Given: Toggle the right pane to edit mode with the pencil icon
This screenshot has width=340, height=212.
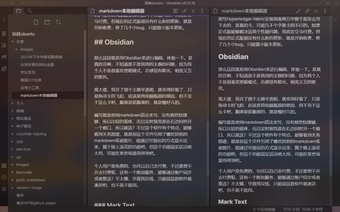Looking at the screenshot, I should 297,11.
